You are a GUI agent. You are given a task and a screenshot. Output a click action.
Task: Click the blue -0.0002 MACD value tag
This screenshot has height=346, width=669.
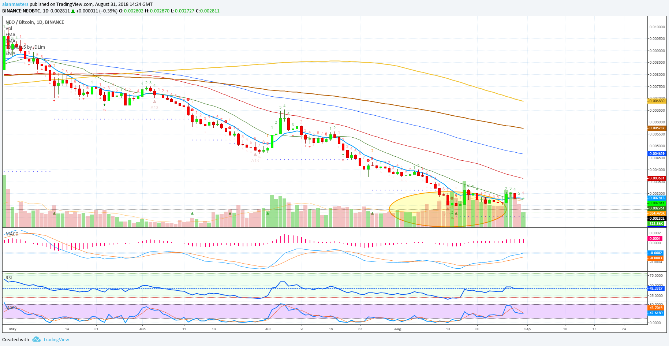pyautogui.click(x=655, y=253)
